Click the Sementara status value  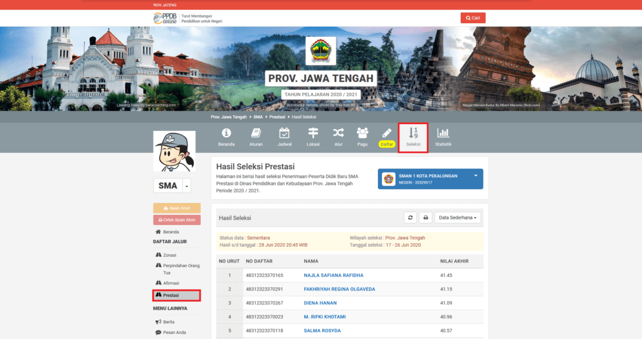pos(258,238)
